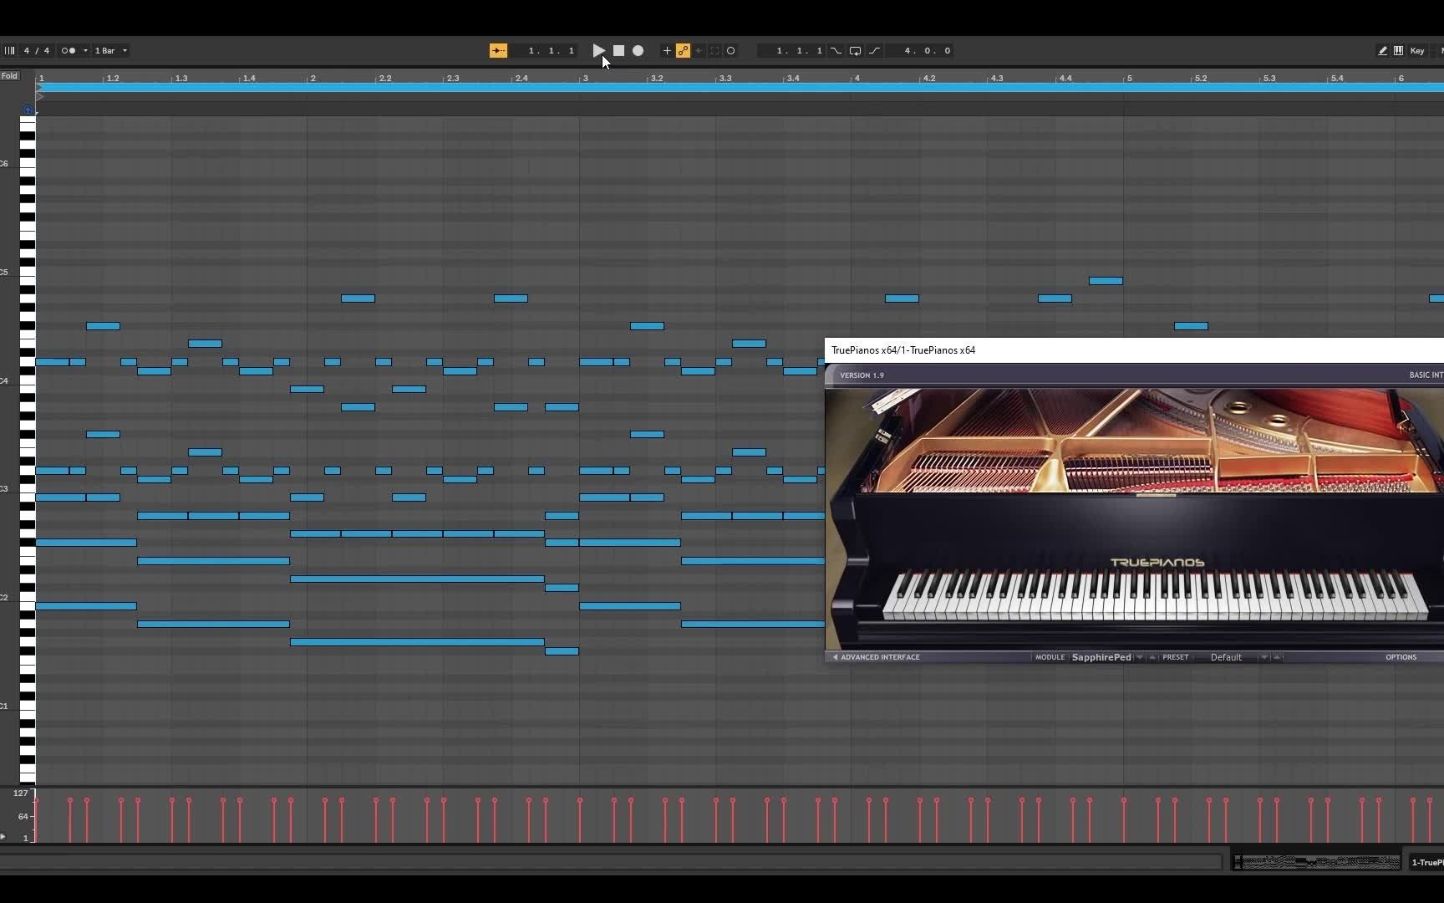The width and height of the screenshot is (1444, 903).
Task: Toggle the Session Record circle button
Action: pos(730,50)
